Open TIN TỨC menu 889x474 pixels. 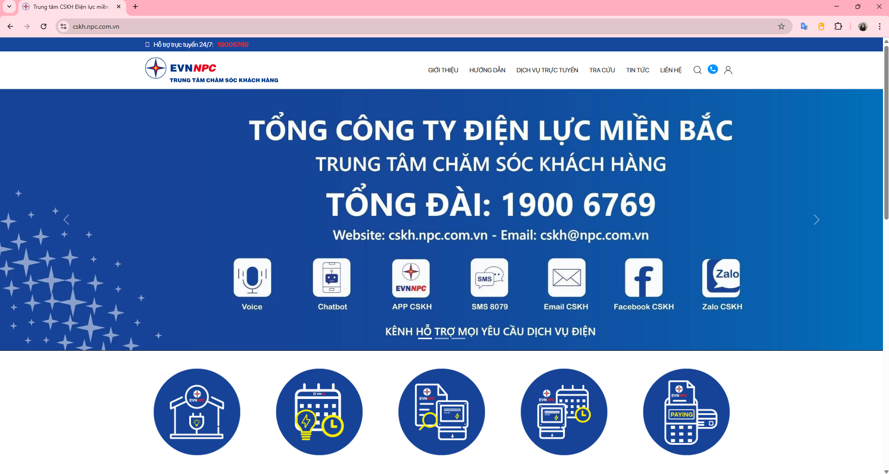coord(638,70)
